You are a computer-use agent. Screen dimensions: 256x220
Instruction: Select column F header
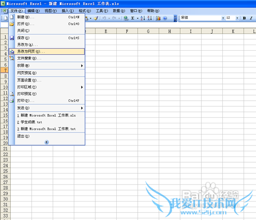tap(127, 31)
